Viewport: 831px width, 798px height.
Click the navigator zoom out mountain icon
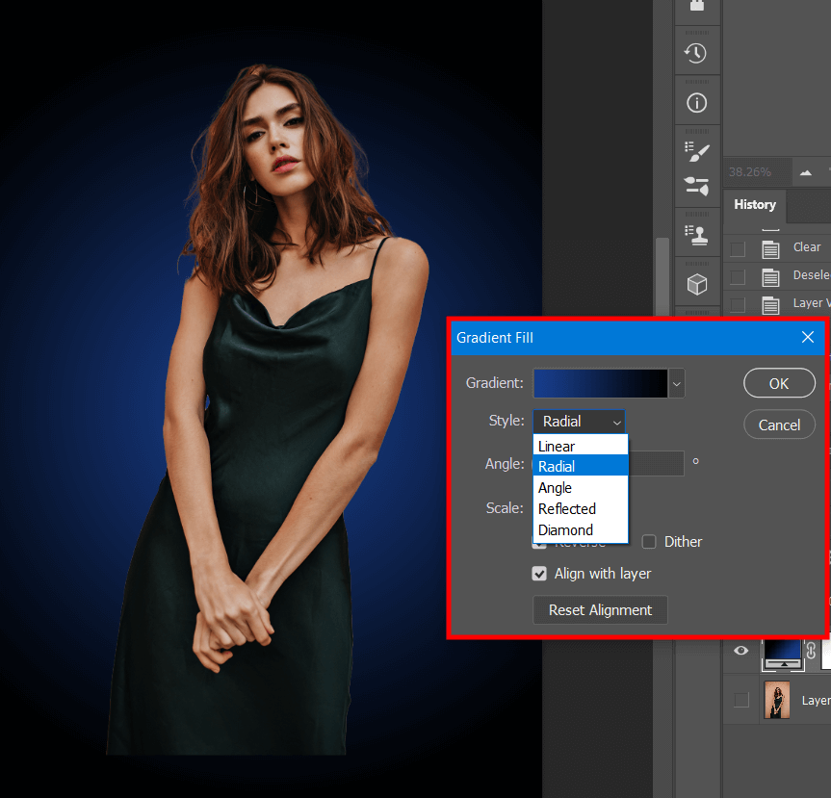804,172
